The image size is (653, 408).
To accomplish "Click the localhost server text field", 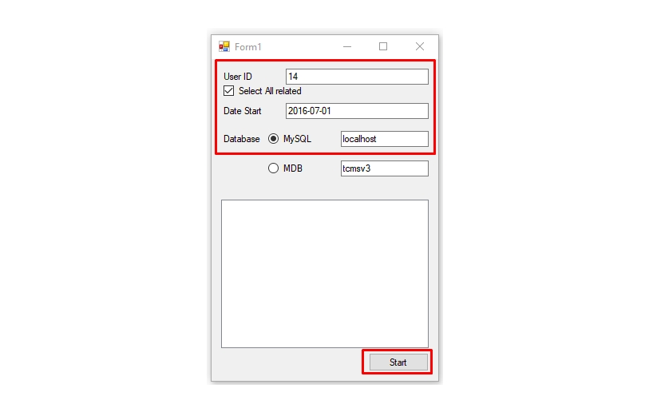I will [385, 139].
